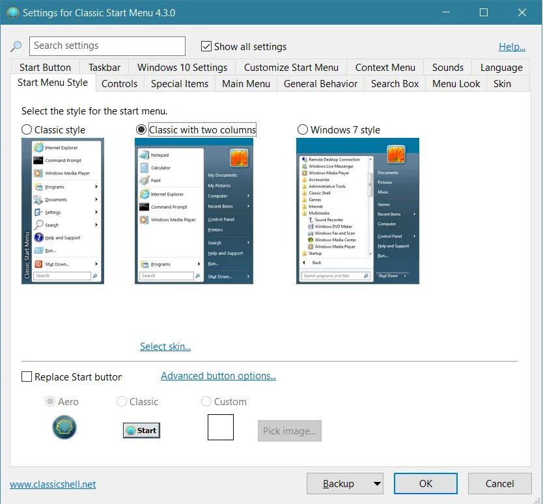Open the Controls tab

pyautogui.click(x=120, y=84)
